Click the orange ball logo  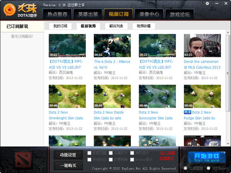[10, 10]
